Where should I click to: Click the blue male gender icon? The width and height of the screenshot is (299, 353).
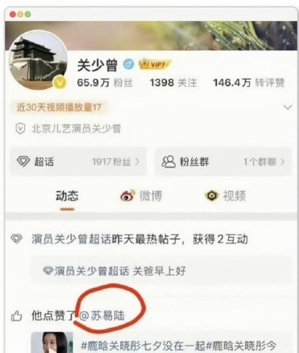[x=129, y=64]
